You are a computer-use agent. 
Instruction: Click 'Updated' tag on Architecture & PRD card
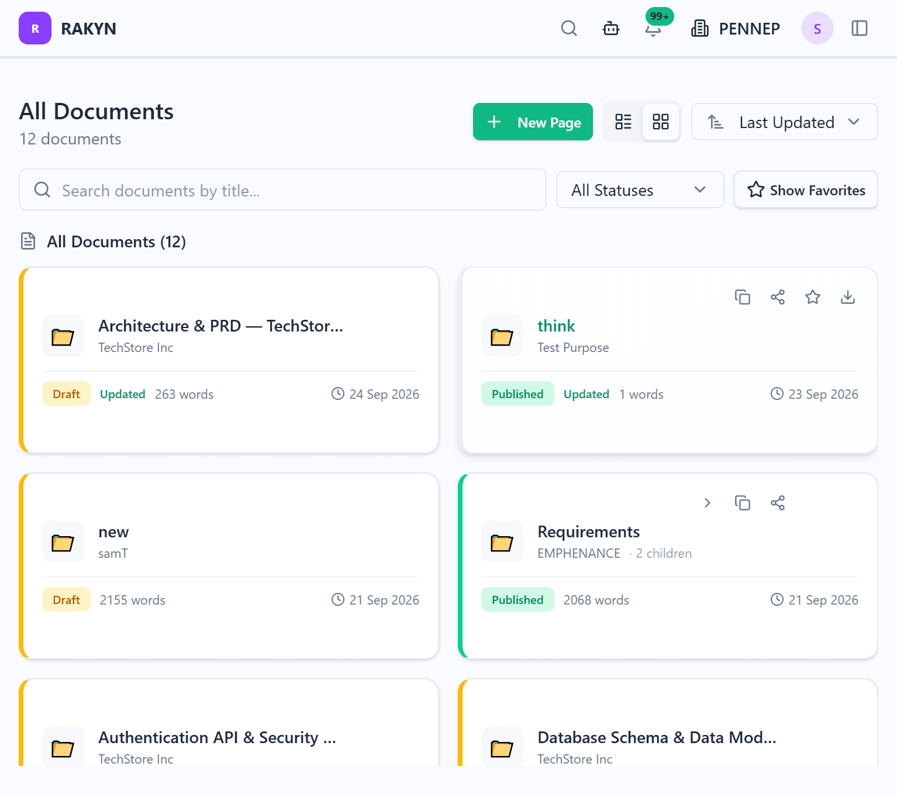coord(122,394)
